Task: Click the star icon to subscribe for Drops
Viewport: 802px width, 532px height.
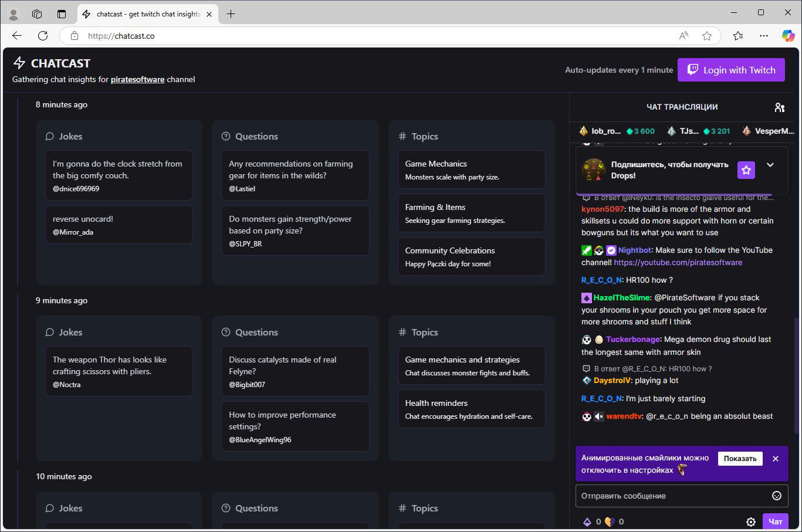Action: (x=746, y=170)
